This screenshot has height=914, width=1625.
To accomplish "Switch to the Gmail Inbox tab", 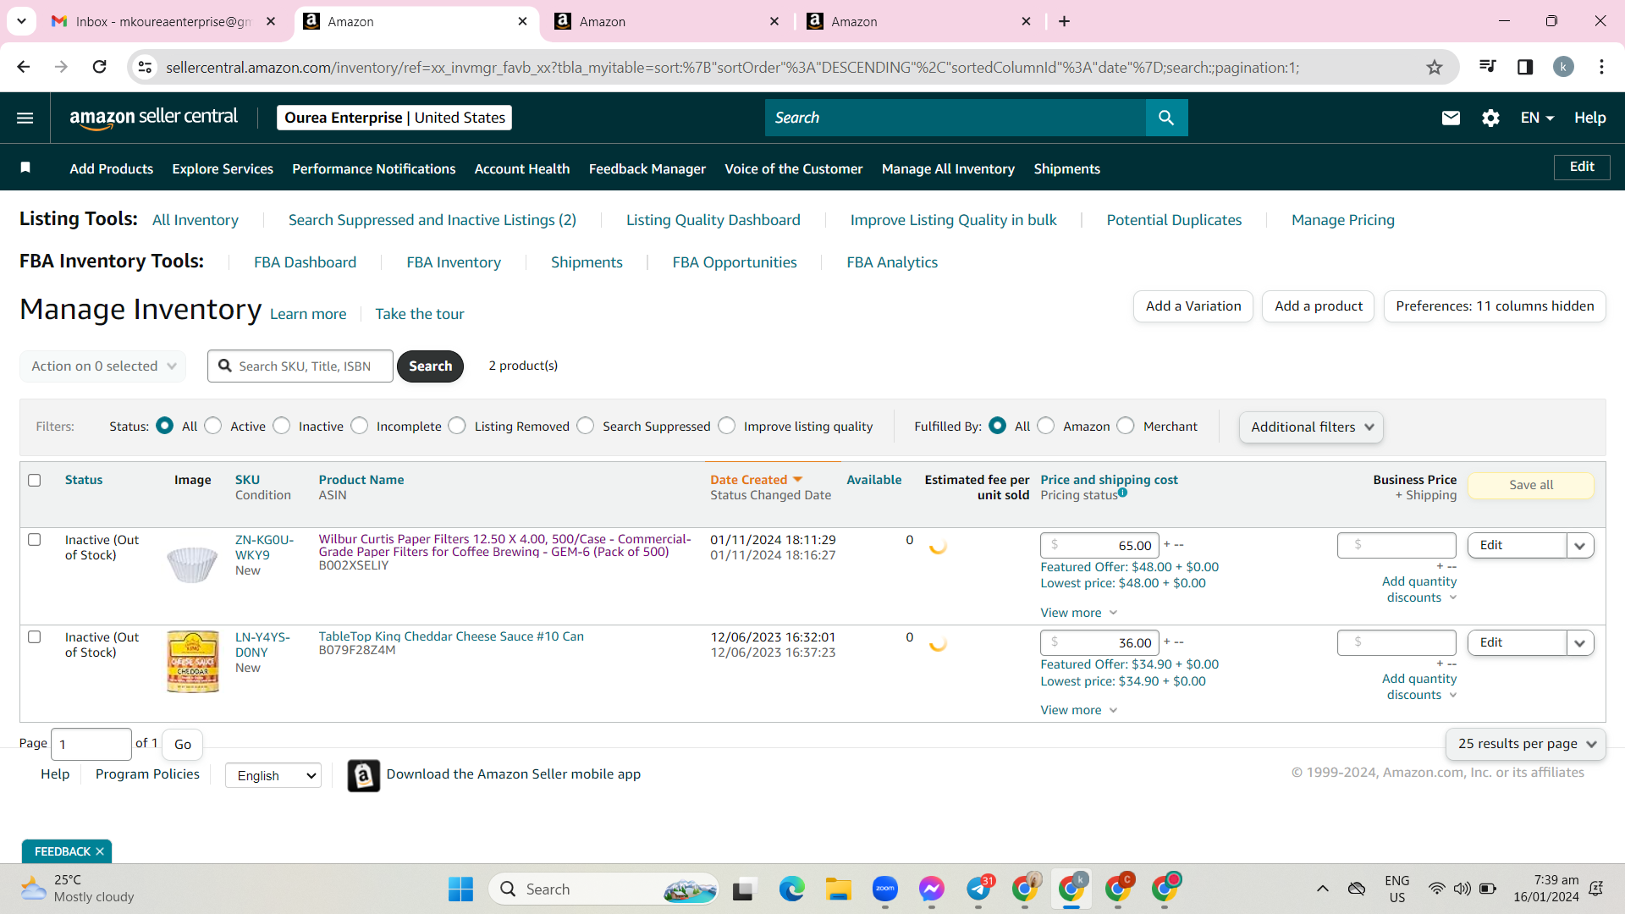I will click(162, 21).
